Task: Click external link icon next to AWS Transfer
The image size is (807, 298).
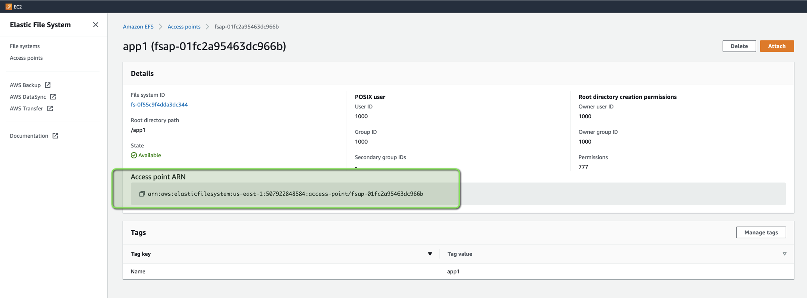Action: tap(50, 108)
